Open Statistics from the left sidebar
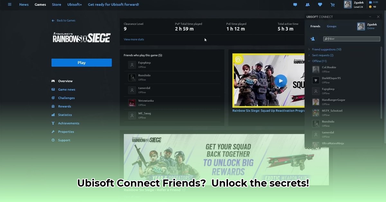This screenshot has height=202, width=386. [65, 115]
